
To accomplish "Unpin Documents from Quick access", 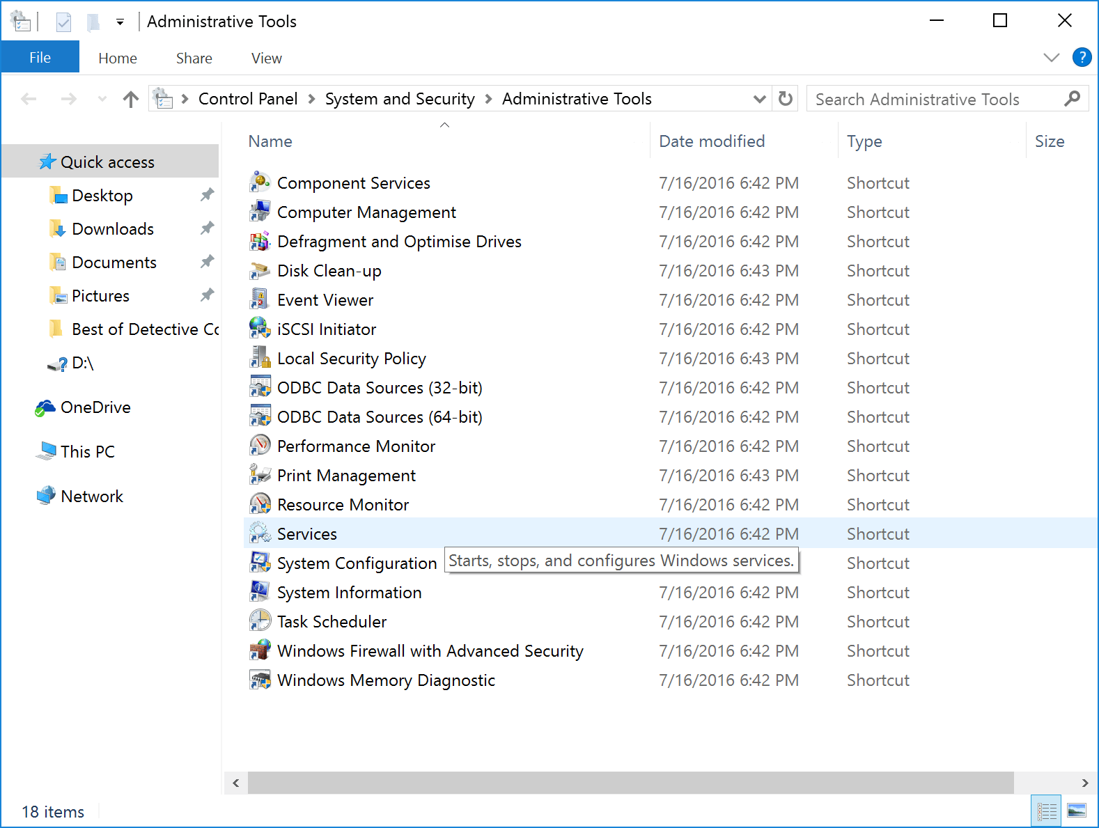I will 207,262.
